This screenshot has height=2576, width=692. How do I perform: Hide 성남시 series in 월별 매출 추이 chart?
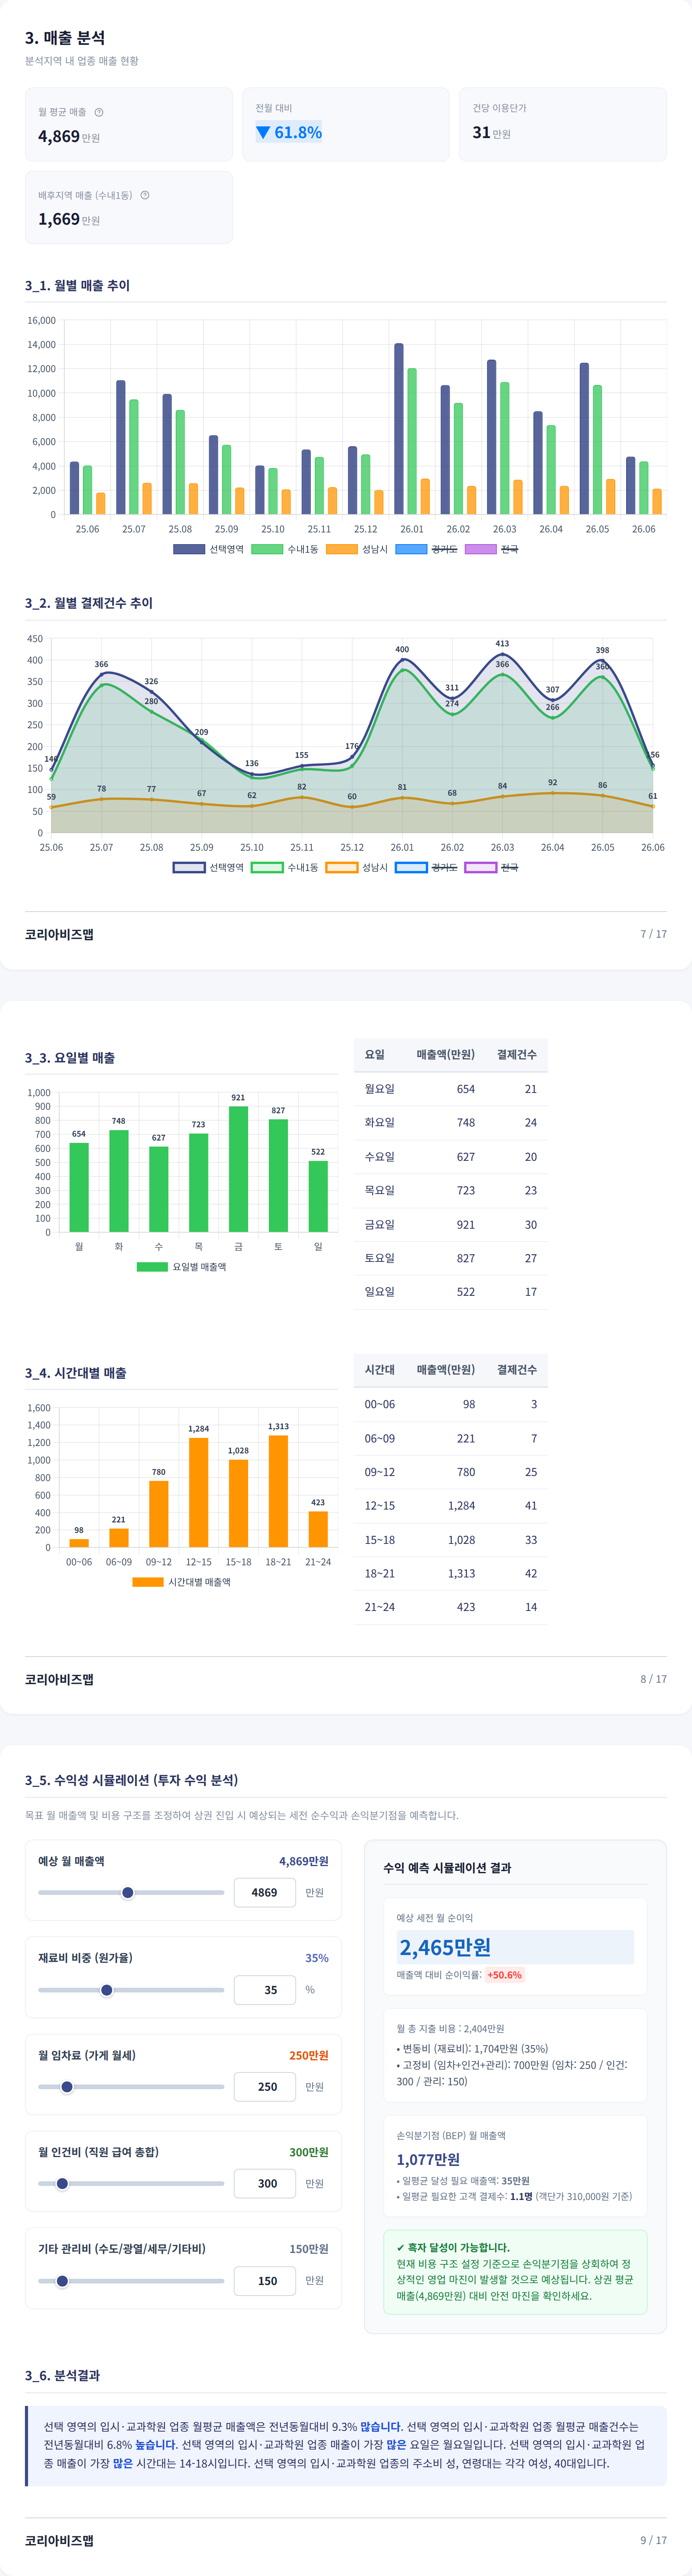click(357, 549)
